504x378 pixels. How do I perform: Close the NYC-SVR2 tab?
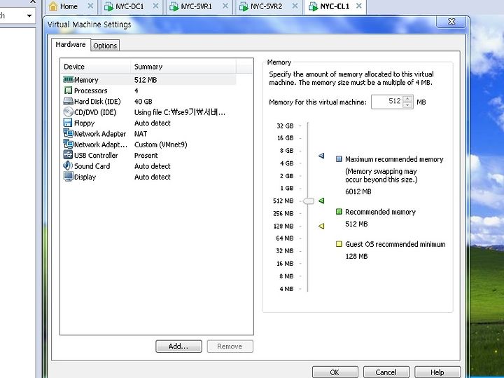(295, 6)
